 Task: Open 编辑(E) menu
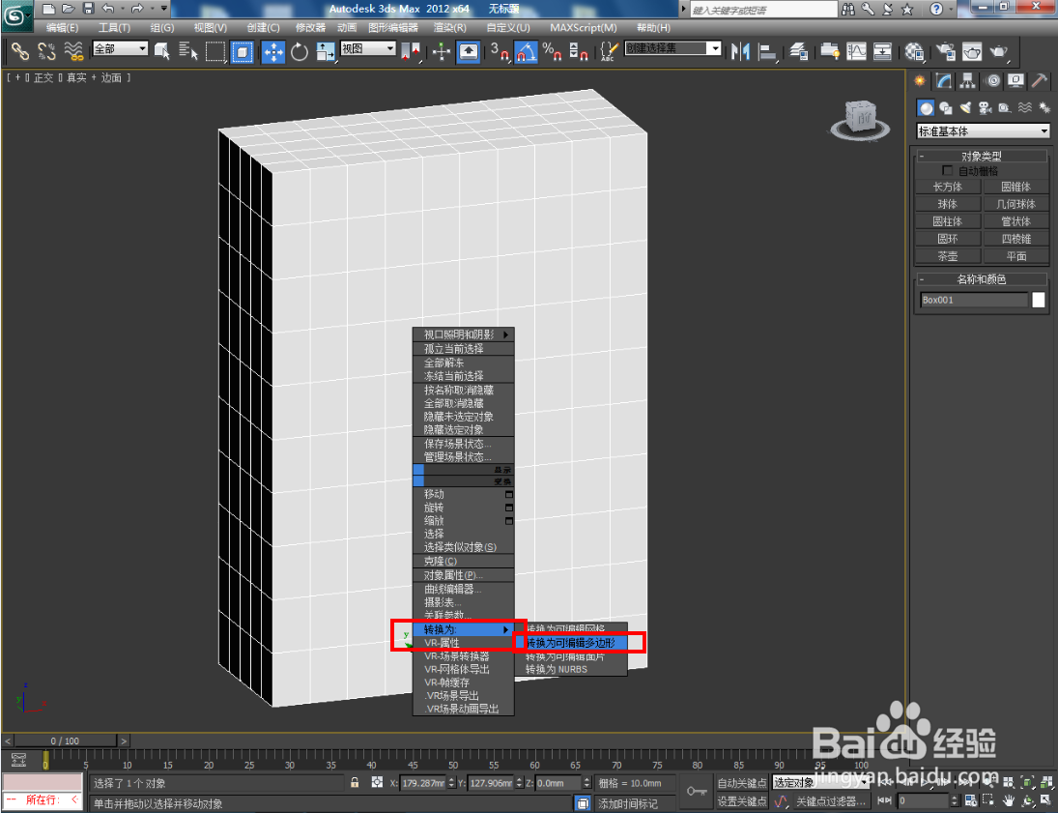[62, 28]
